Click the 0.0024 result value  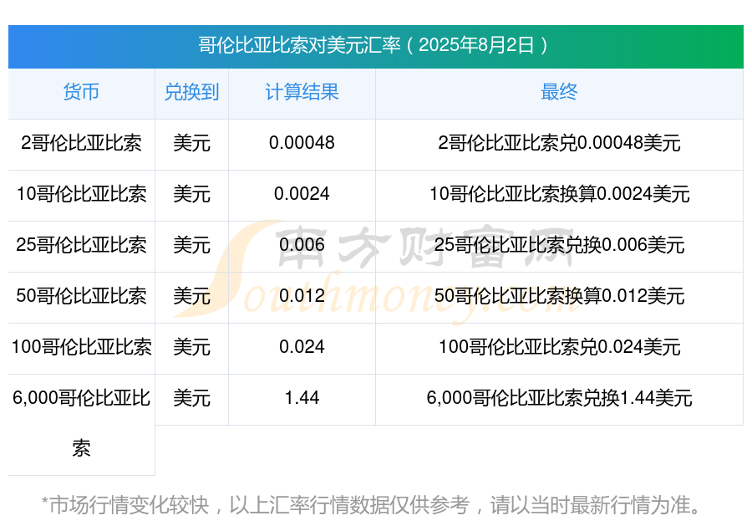302,194
